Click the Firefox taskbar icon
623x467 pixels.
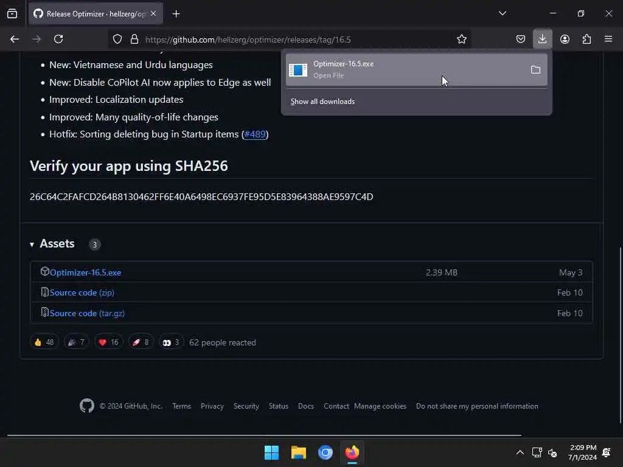point(352,452)
